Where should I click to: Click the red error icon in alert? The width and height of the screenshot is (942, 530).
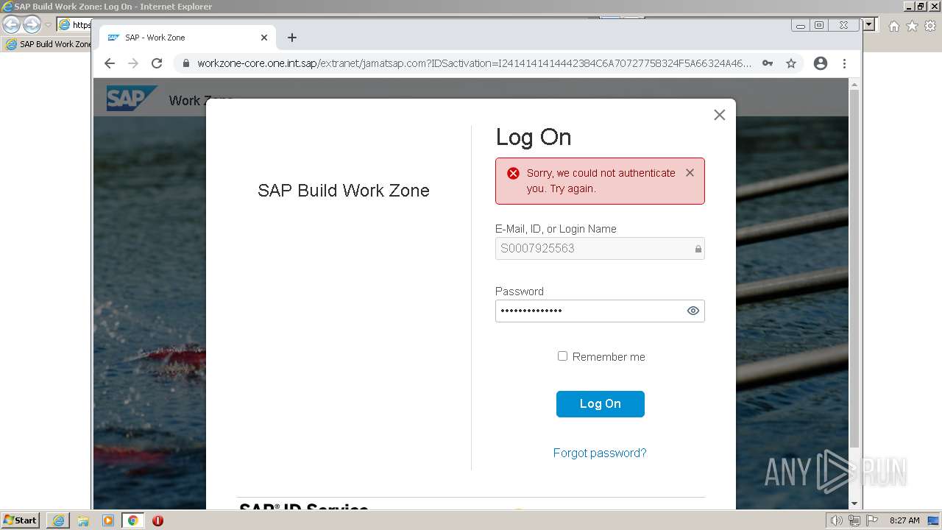pyautogui.click(x=513, y=173)
